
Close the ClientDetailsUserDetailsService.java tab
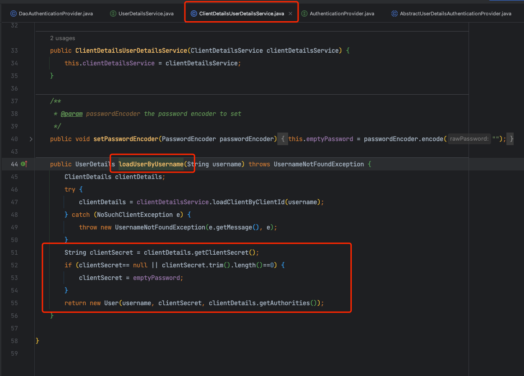pos(290,14)
